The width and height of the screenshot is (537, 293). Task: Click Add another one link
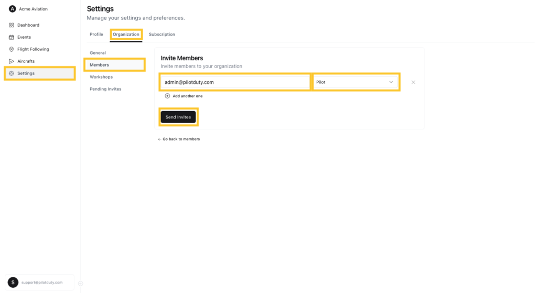pyautogui.click(x=187, y=96)
